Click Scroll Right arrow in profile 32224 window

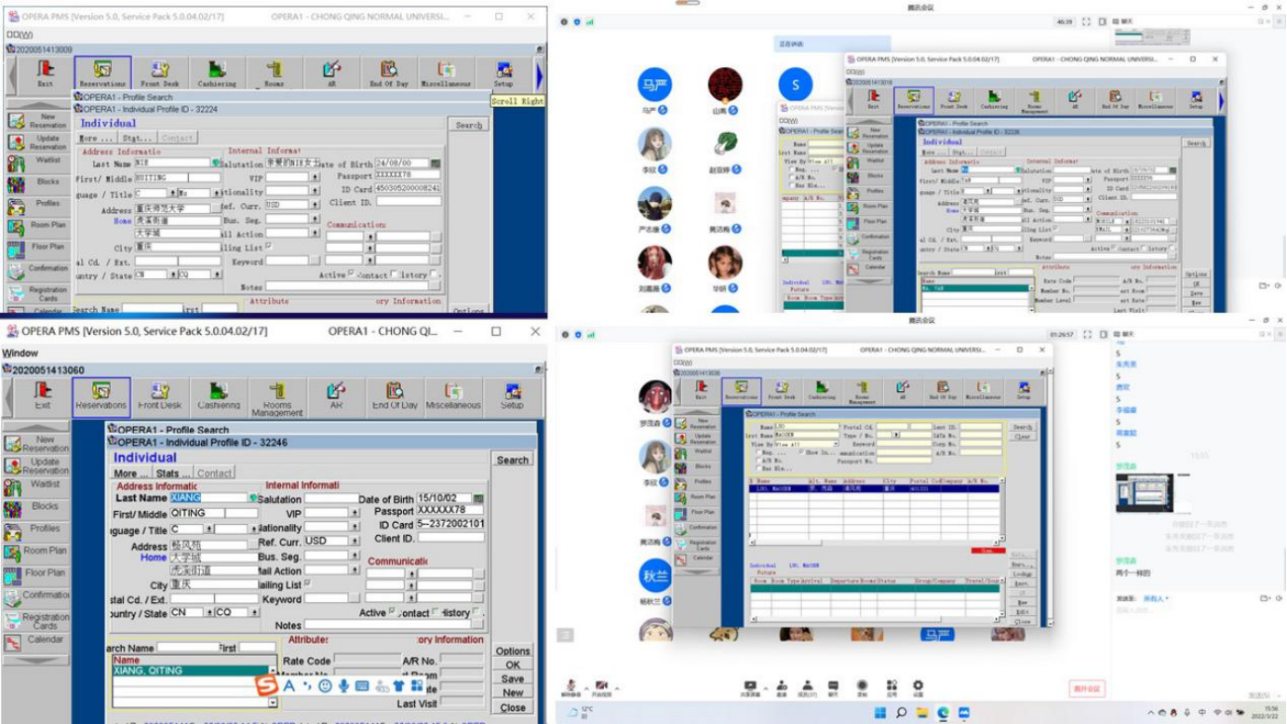coord(539,74)
